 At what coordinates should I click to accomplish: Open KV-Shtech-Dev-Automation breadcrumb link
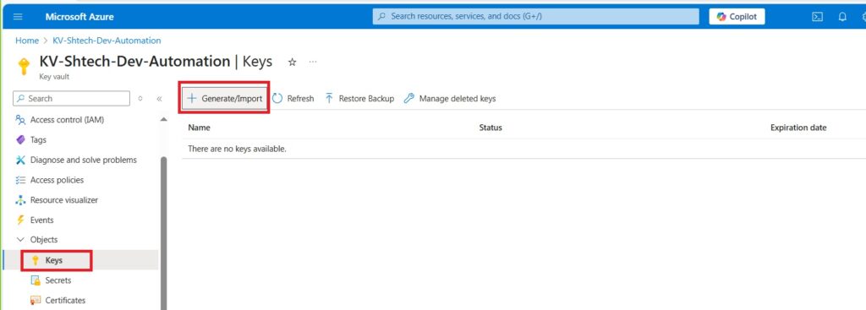coord(107,41)
